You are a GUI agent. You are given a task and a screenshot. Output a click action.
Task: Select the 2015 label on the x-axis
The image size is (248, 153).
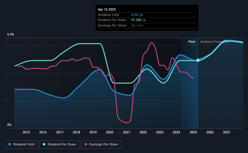(26, 132)
